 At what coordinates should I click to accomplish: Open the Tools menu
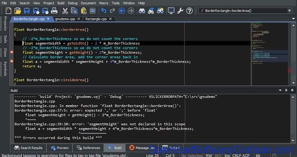(x=115, y=3)
